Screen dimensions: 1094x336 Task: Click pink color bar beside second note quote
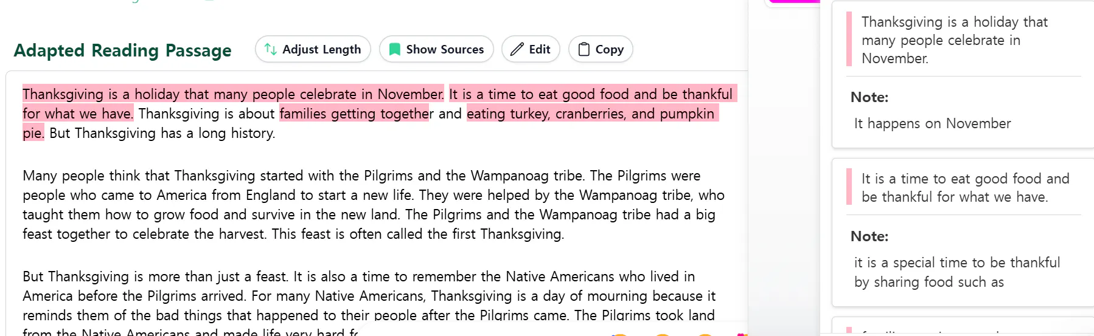click(x=849, y=187)
